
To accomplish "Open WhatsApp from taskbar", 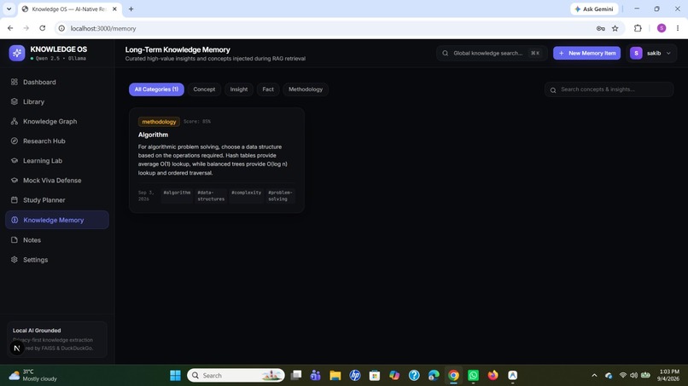I will click(474, 376).
